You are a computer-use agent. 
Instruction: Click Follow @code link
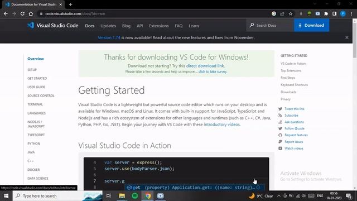pos(295,128)
